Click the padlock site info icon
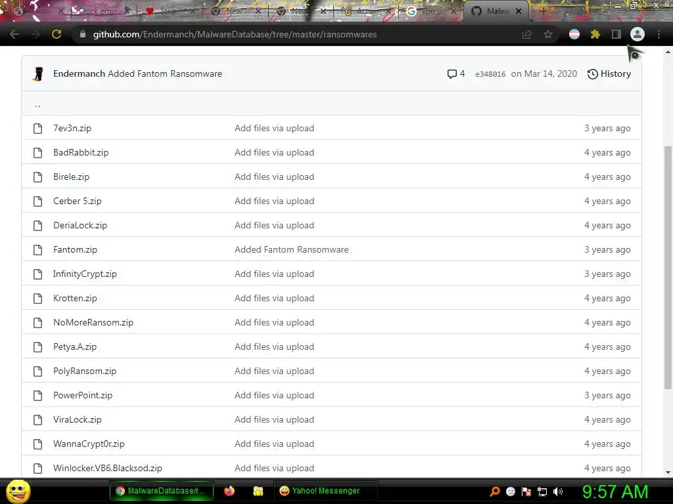The image size is (673, 504). (82, 34)
